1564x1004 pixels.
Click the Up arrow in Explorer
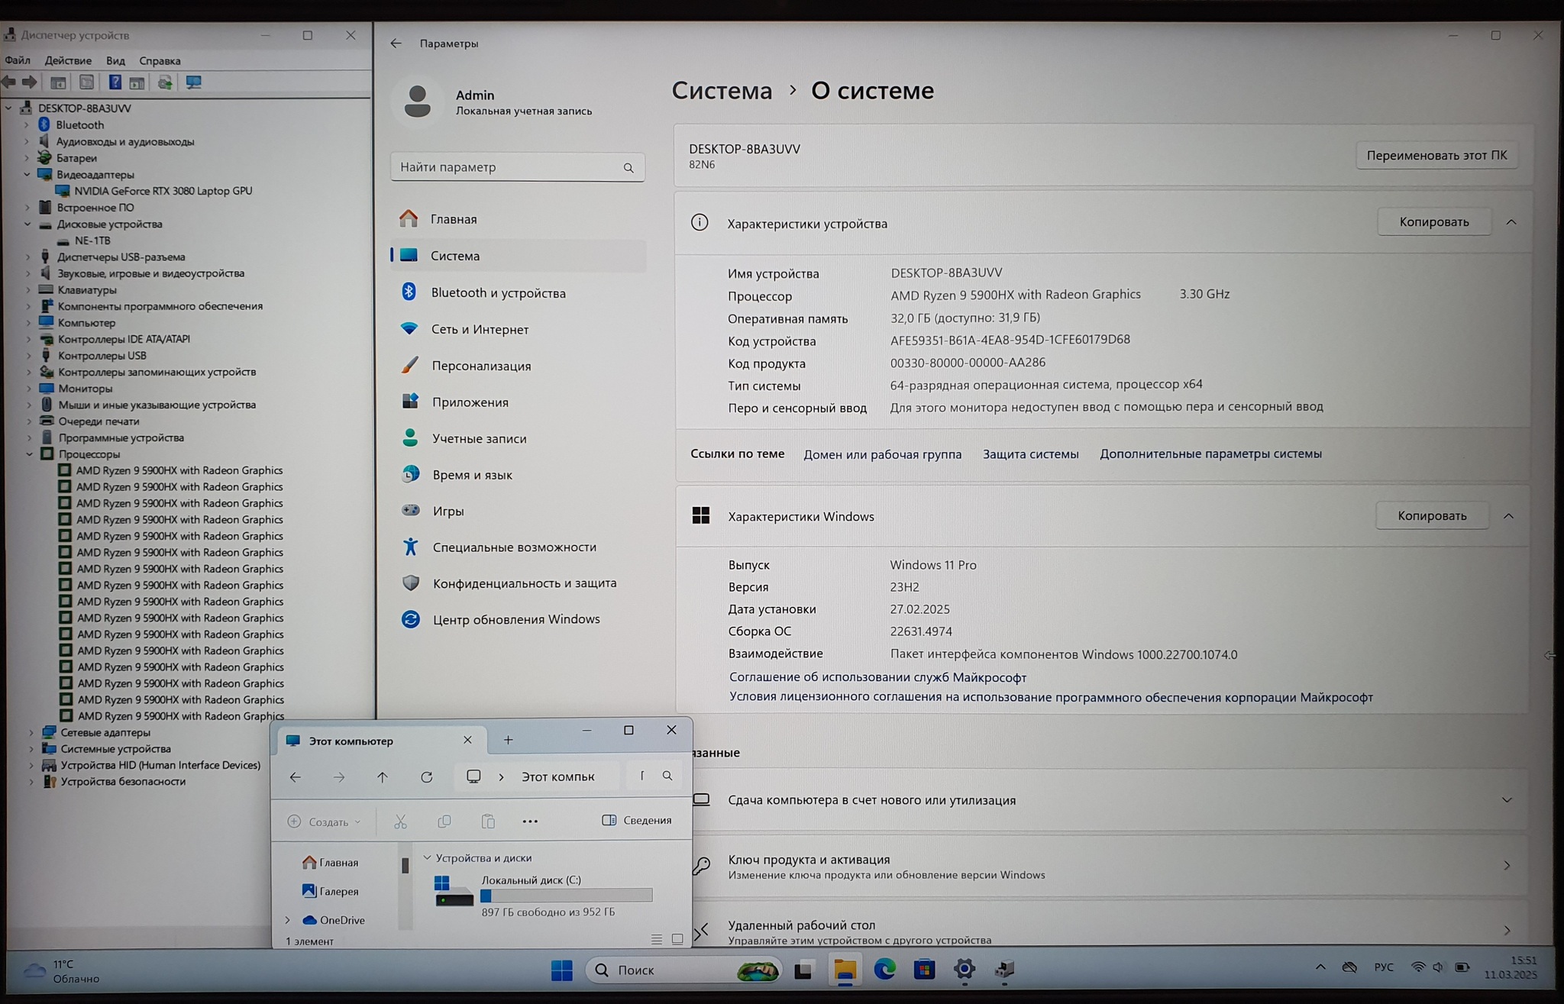click(383, 777)
